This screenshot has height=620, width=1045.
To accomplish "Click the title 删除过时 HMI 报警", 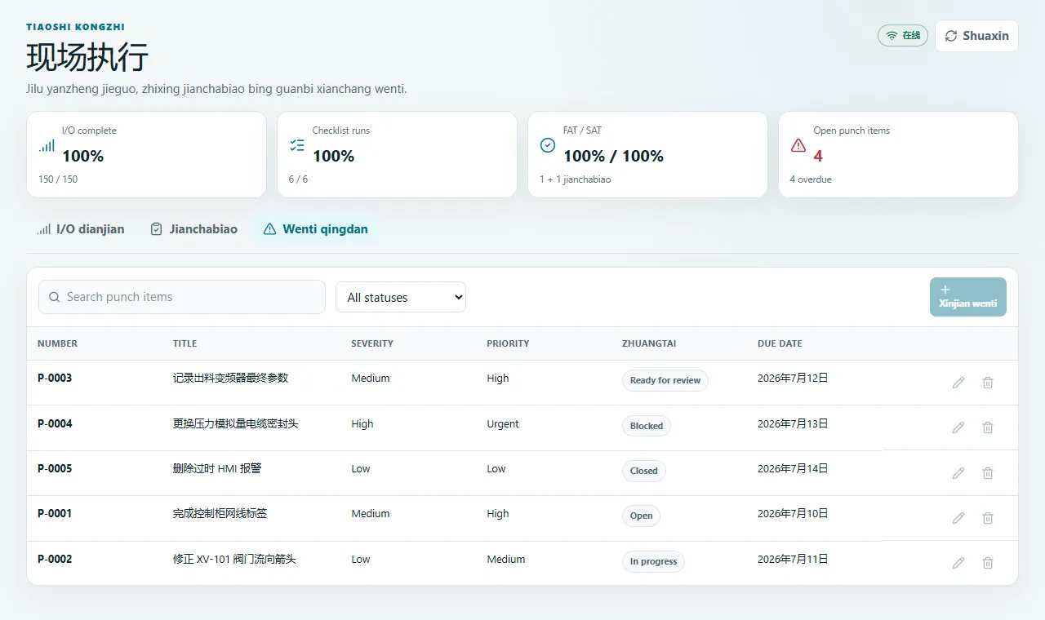I will coord(217,469).
